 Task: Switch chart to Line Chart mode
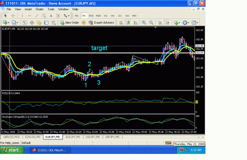tap(136, 23)
